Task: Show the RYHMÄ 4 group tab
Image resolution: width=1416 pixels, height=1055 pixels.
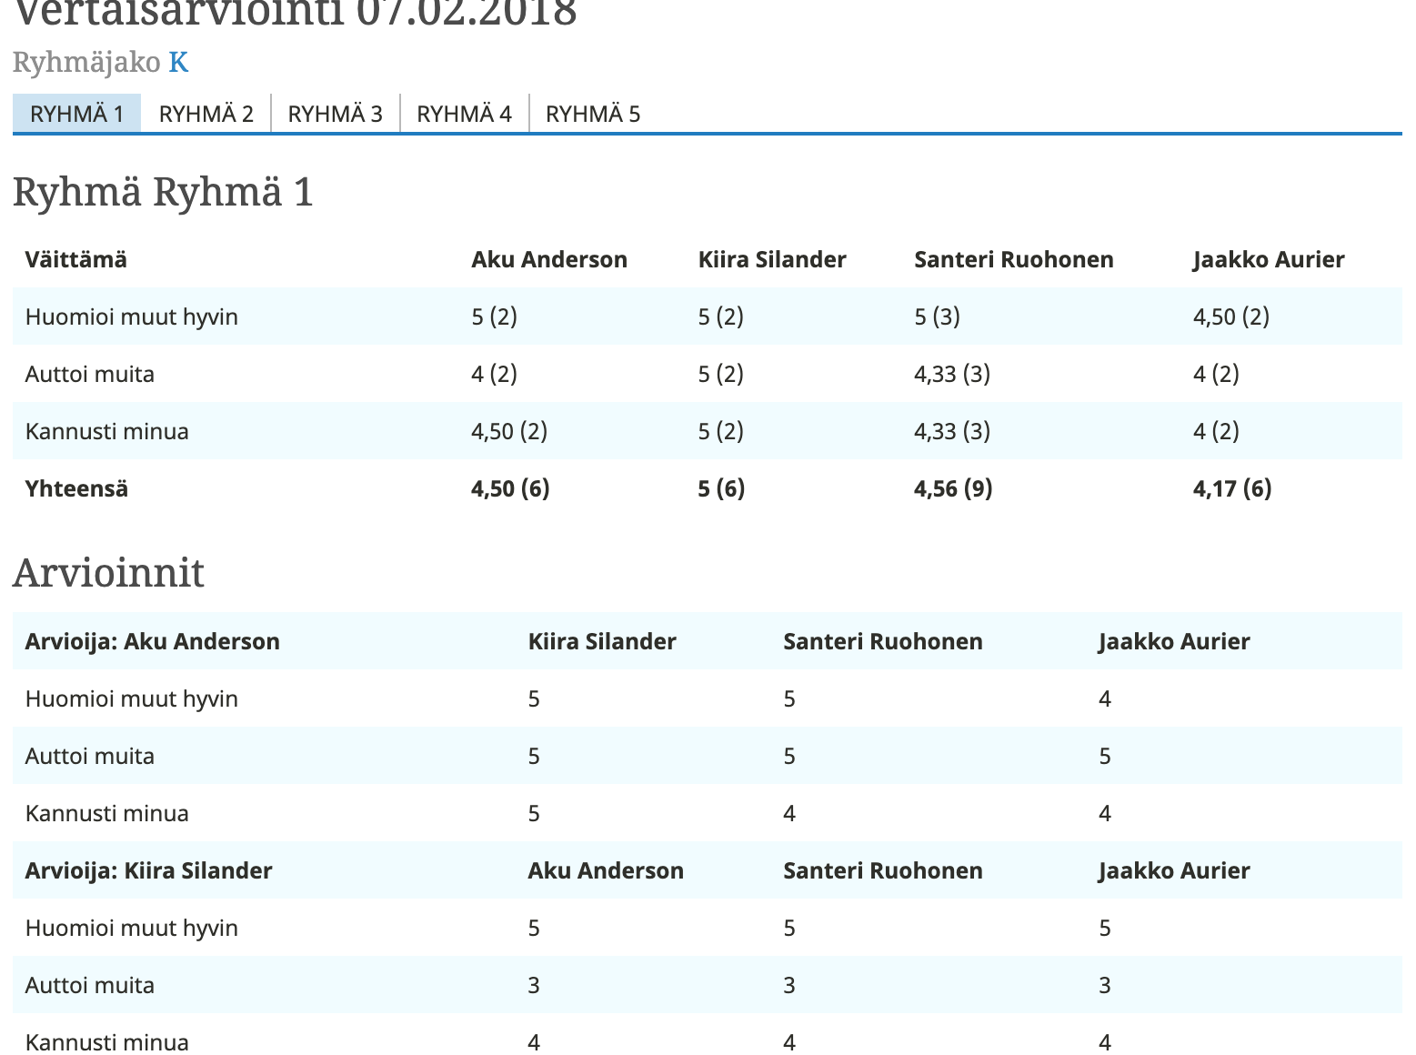Action: tap(464, 114)
